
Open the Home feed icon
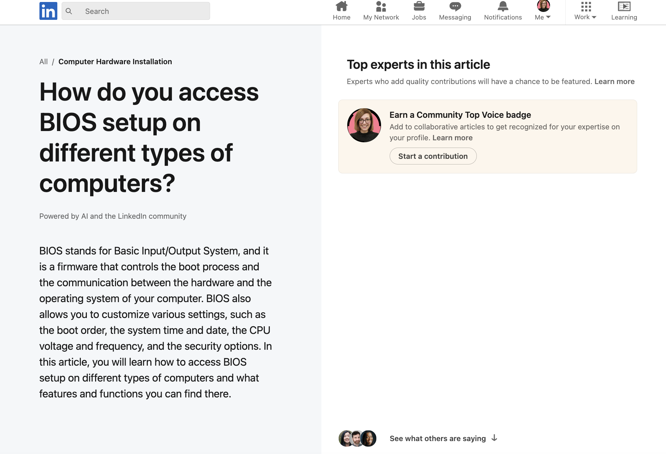coord(341,7)
